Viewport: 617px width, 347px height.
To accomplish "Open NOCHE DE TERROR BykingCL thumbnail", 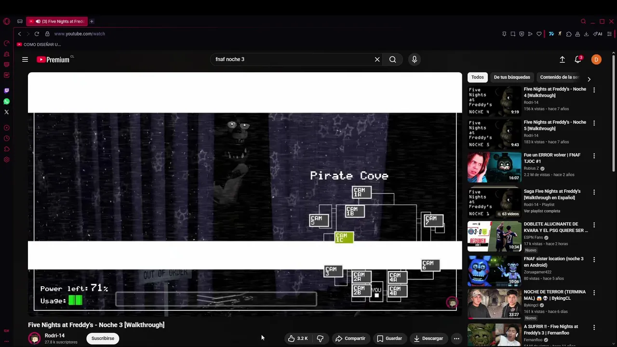I will [x=494, y=304].
